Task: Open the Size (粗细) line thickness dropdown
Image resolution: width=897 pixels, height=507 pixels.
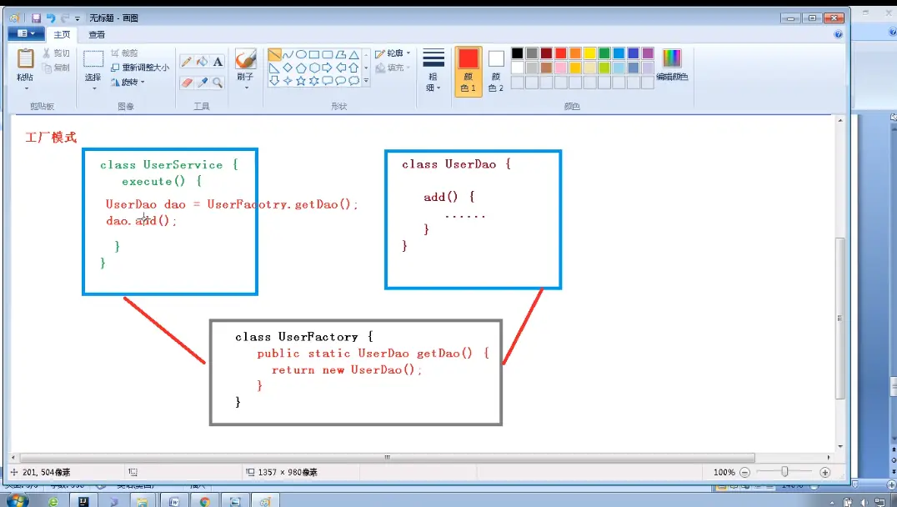Action: pos(433,71)
